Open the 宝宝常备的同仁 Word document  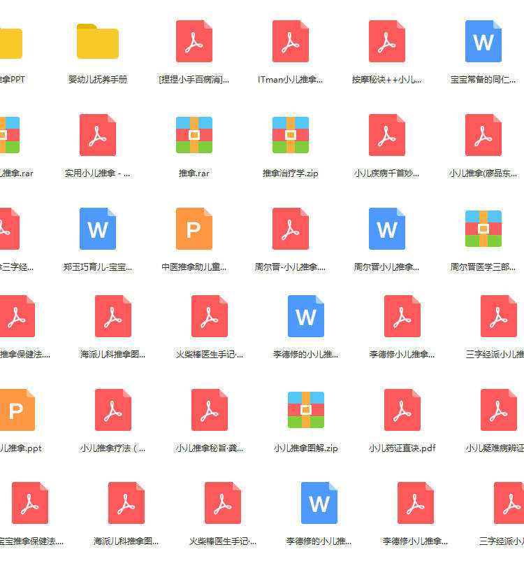click(x=483, y=42)
